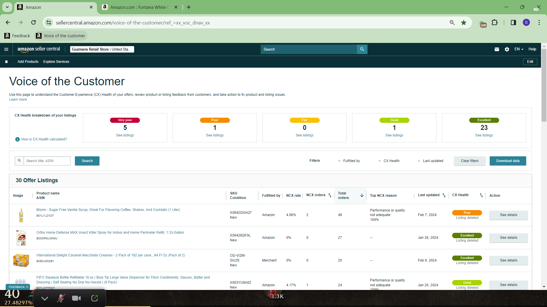547x307 pixels.
Task: Click the bookmark flag icon
Action: (x=6, y=62)
